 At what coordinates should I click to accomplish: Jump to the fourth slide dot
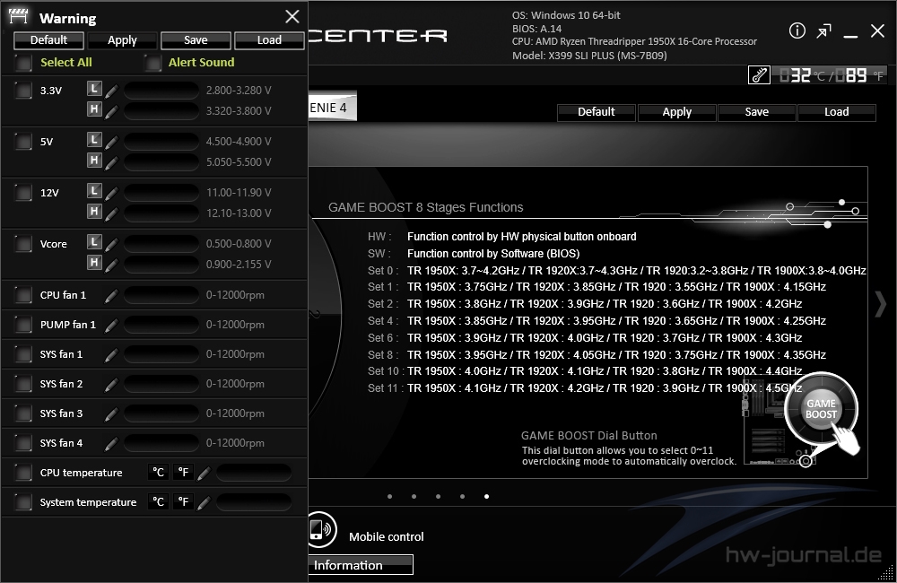(x=462, y=497)
